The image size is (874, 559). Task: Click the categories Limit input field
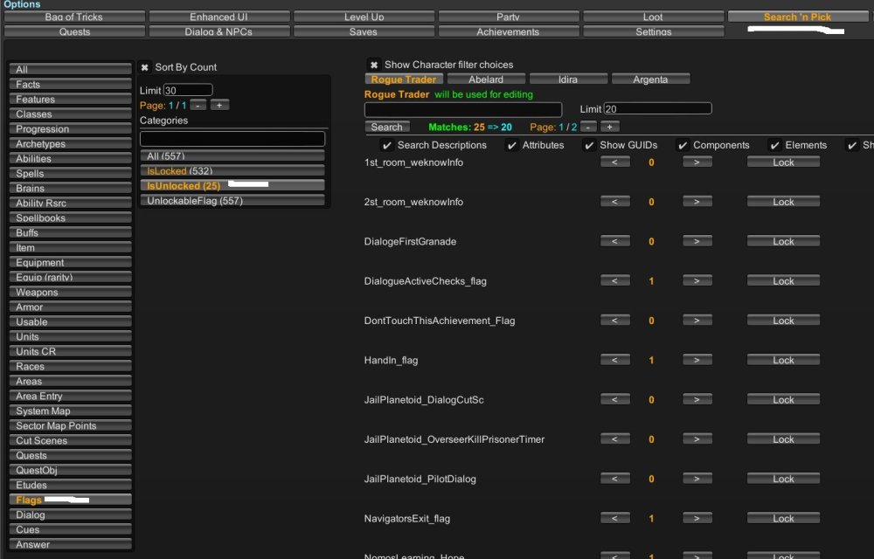(x=188, y=90)
